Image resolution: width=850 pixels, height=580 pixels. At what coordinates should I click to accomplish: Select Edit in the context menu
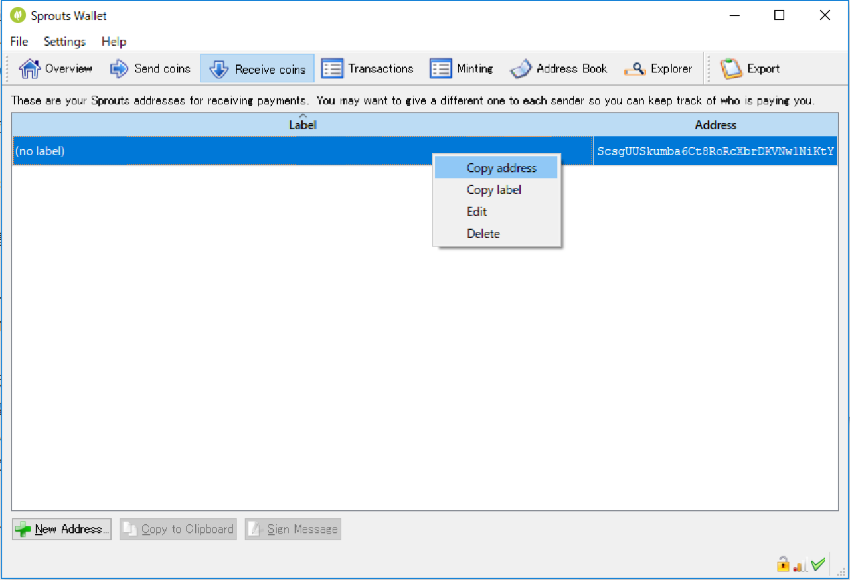tap(496, 212)
